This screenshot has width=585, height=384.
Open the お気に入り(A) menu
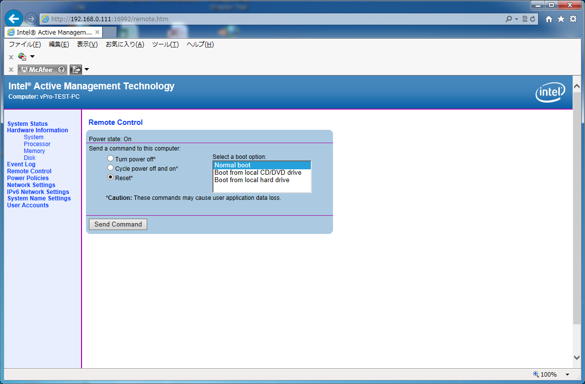(125, 44)
